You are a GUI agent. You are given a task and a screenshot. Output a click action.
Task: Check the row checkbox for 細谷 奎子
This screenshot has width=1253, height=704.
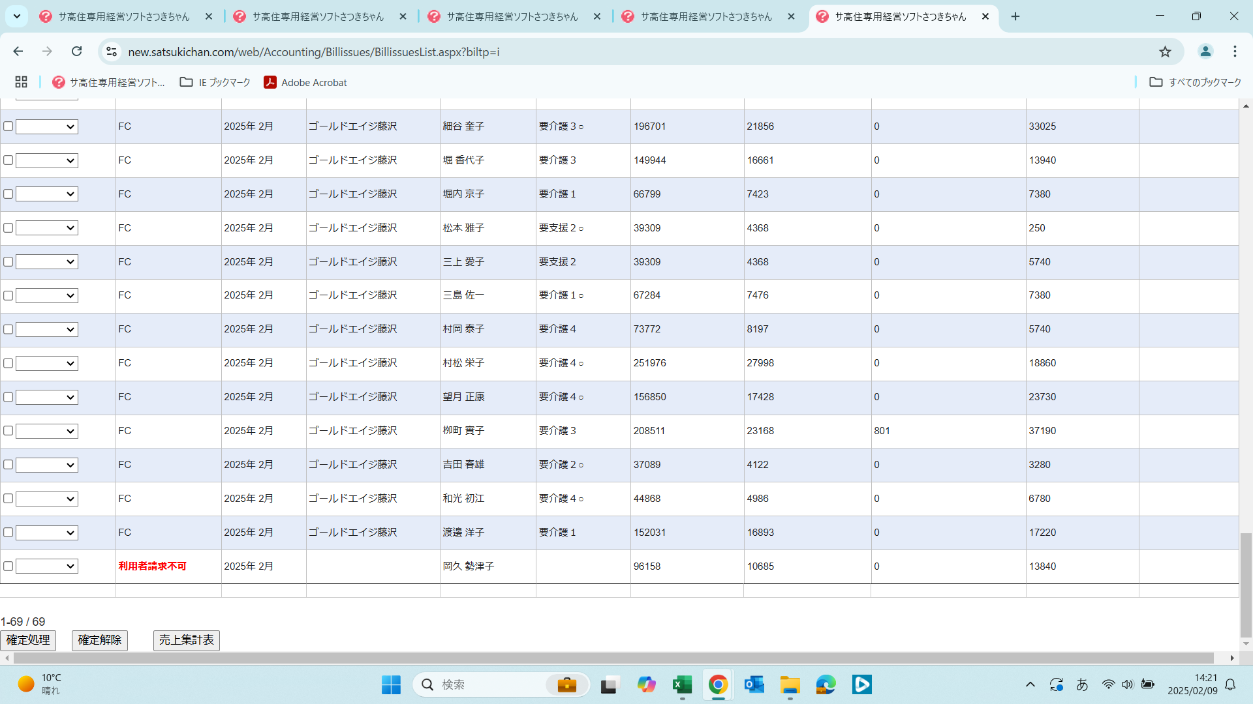click(8, 126)
